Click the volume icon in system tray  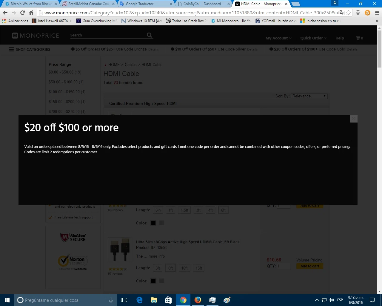[x=331, y=300]
